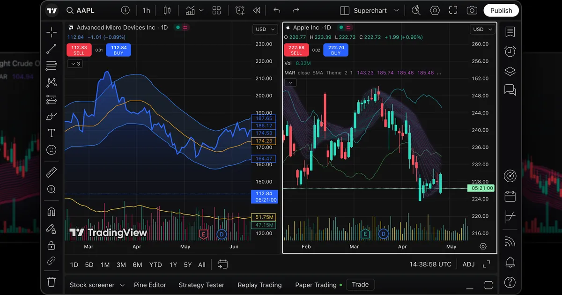The image size is (562, 295).
Task: Open the go to date calendar
Action: tap(223, 265)
